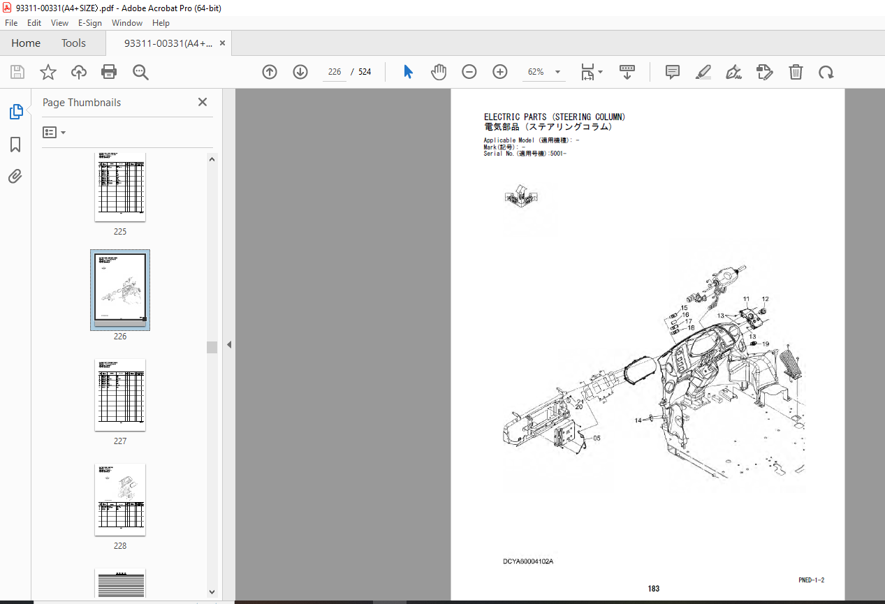The height and width of the screenshot is (604, 885).
Task: Print the document with the printer icon
Action: pos(109,72)
